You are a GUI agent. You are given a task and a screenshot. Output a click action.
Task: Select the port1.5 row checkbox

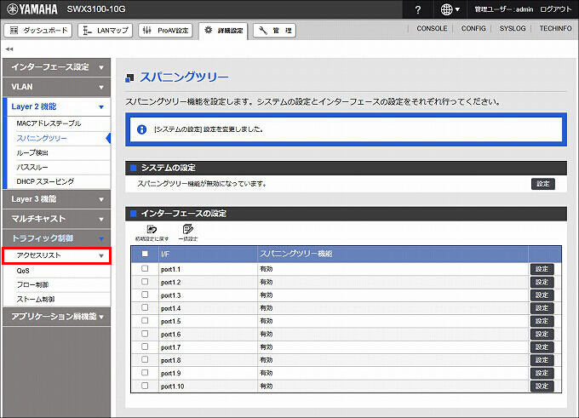pyautogui.click(x=145, y=321)
